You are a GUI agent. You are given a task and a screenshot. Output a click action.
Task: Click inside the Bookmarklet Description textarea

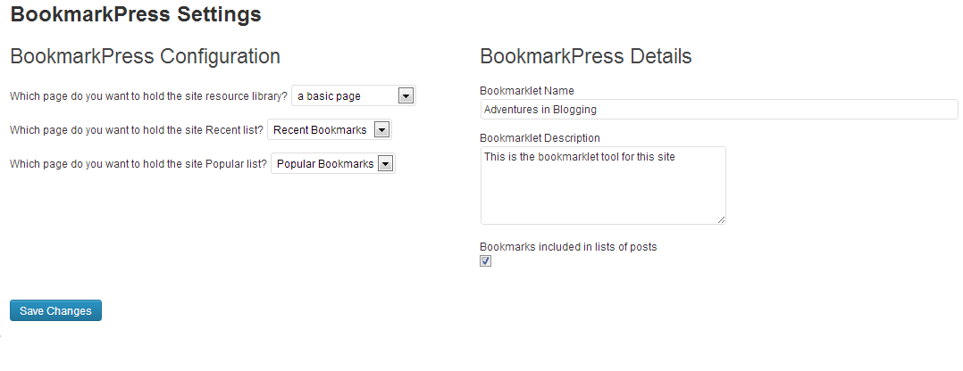click(x=603, y=185)
